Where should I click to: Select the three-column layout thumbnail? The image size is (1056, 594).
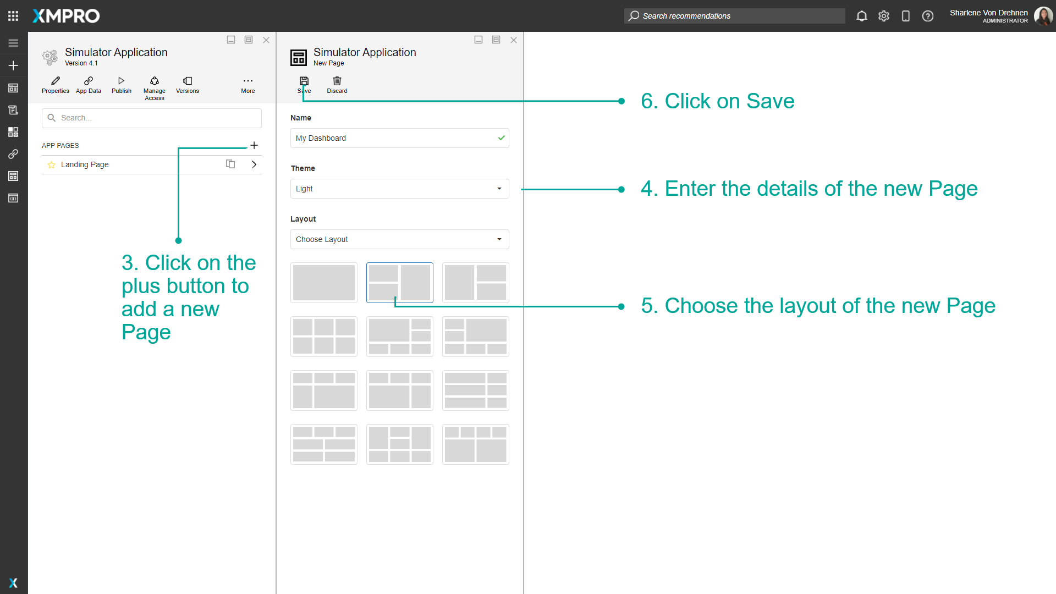coord(323,336)
